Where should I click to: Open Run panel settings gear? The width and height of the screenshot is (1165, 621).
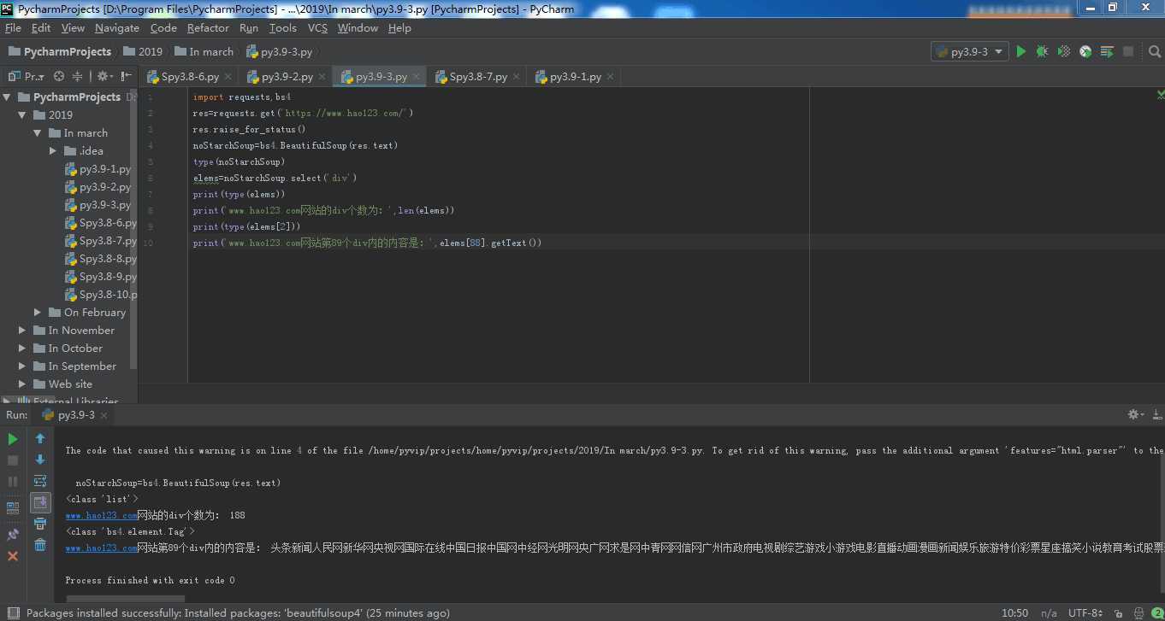point(1135,414)
